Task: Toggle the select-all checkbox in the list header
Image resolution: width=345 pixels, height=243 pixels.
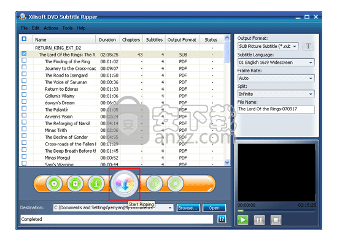Action: click(x=24, y=39)
